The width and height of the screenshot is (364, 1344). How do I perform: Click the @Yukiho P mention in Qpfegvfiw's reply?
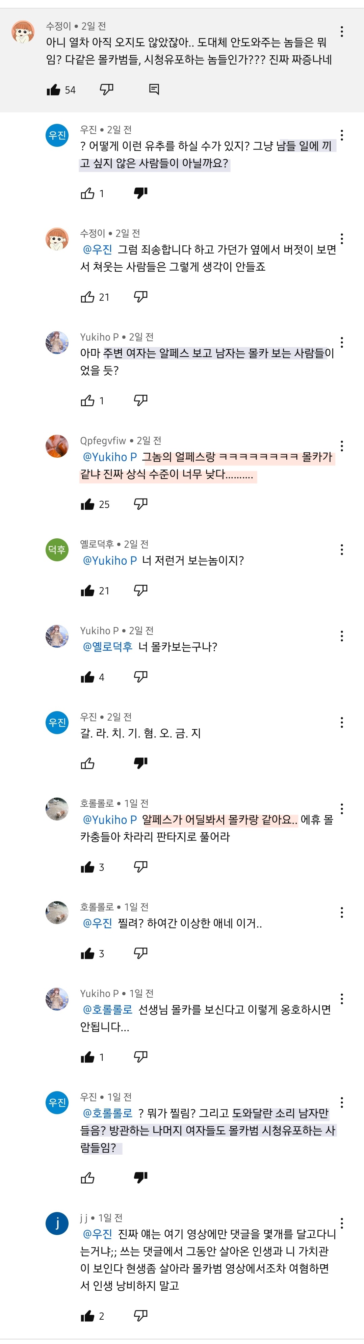110,457
